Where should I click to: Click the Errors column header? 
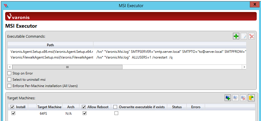point(196,107)
